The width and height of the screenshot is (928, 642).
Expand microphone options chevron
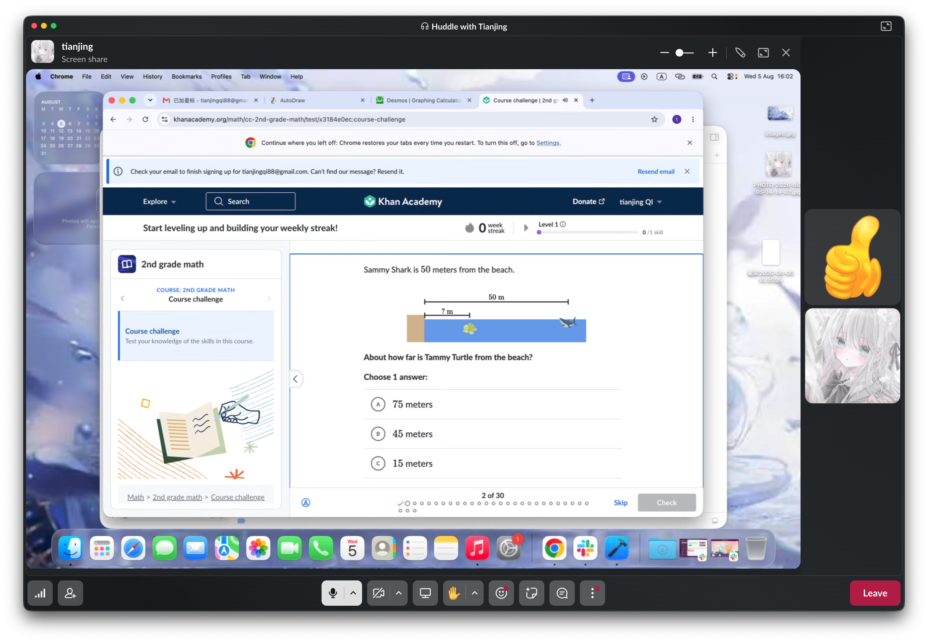(x=353, y=593)
